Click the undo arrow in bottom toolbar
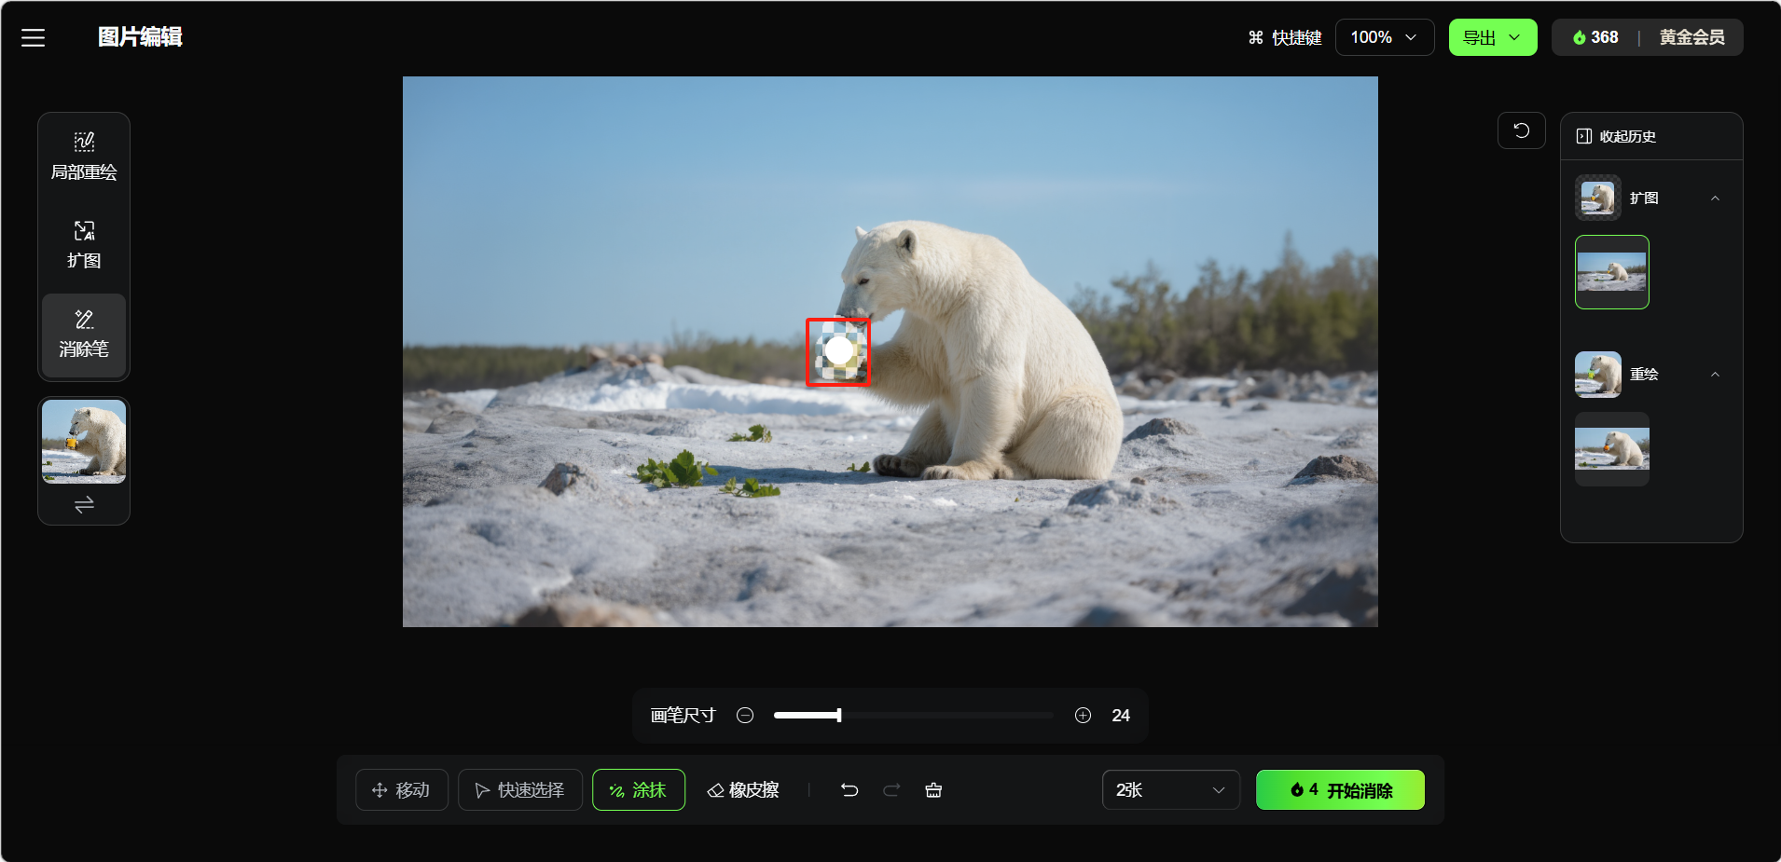The width and height of the screenshot is (1781, 862). click(849, 790)
